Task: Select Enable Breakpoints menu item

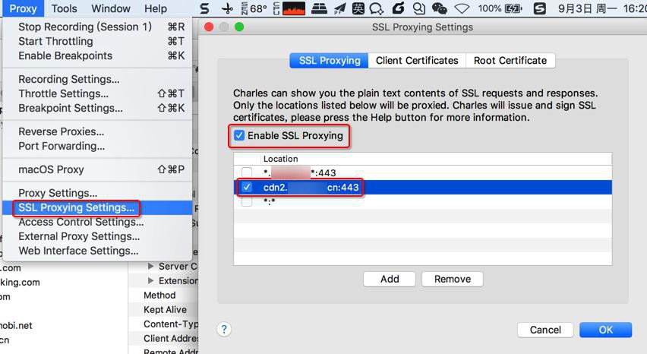Action: pos(97,55)
